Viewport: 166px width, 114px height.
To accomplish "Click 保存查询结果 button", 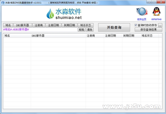I will point(148,30).
